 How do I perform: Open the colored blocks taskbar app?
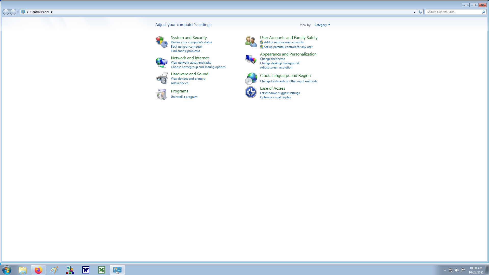pos(70,270)
